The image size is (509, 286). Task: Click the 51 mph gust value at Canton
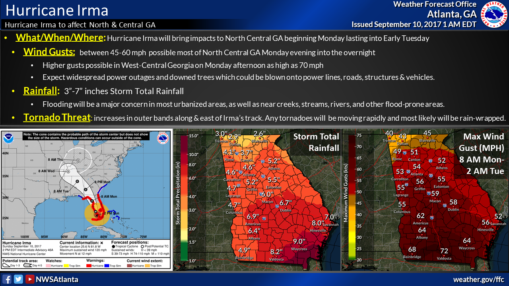tap(414, 152)
